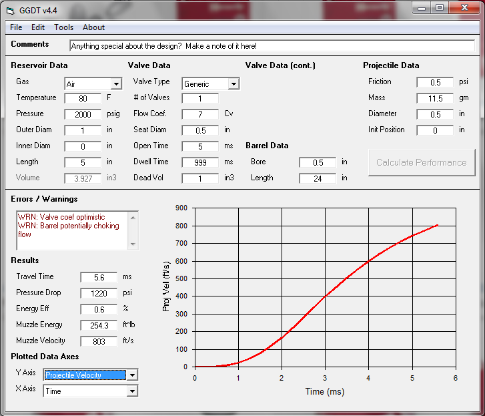Open the About menu
The height and width of the screenshot is (416, 485).
tap(93, 27)
